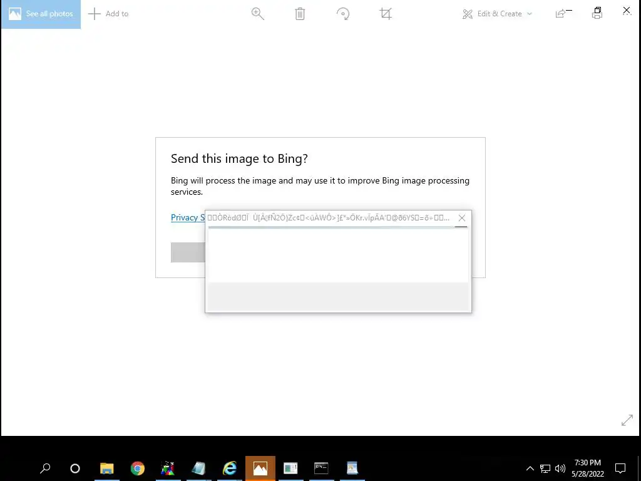Open the Privacy Statement link
This screenshot has width=641, height=481.
[x=188, y=217]
